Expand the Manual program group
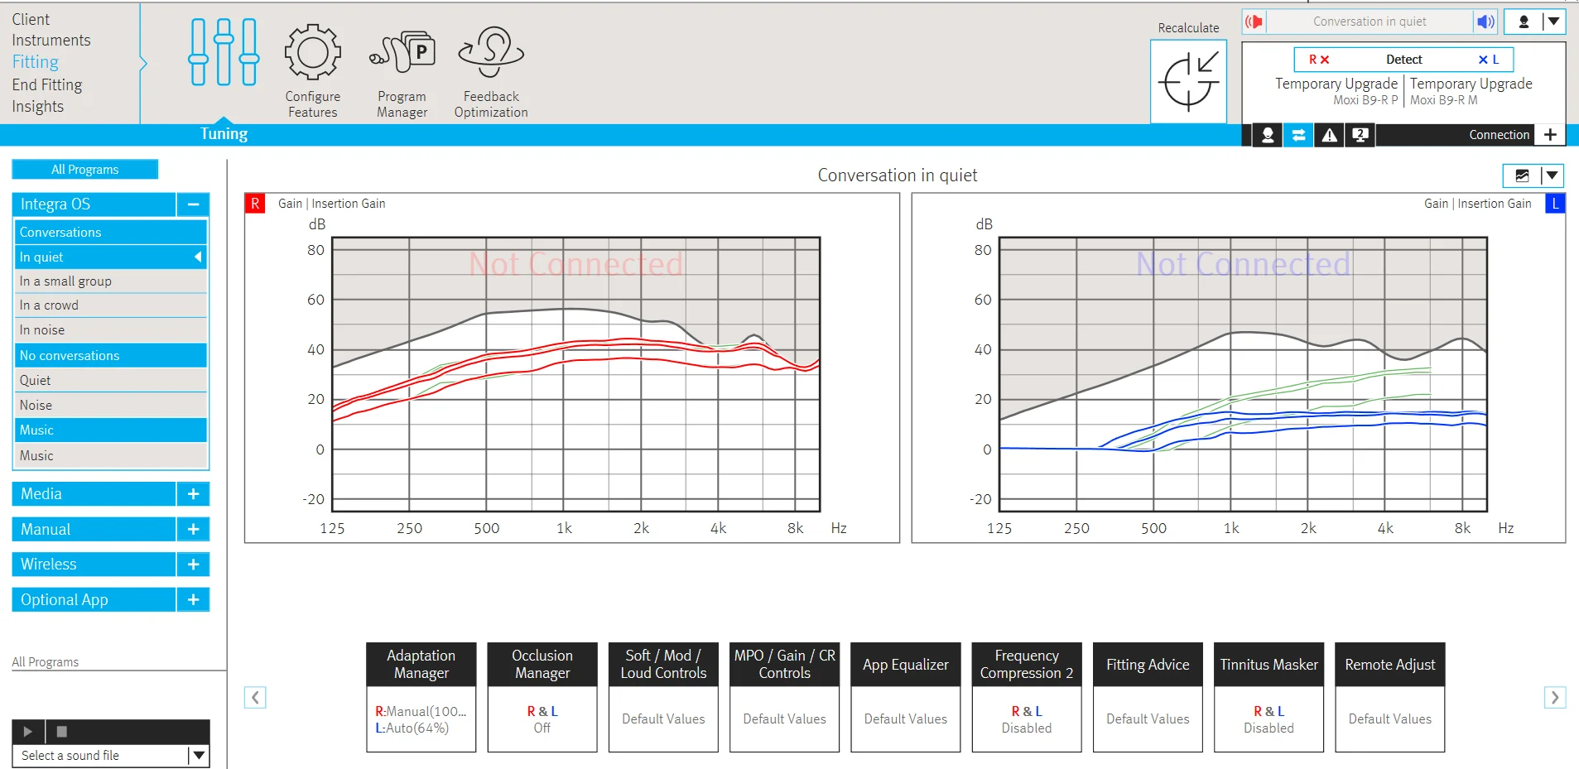 (193, 530)
